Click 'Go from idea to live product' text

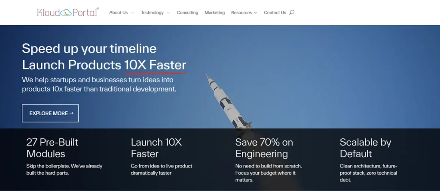pos(162,170)
